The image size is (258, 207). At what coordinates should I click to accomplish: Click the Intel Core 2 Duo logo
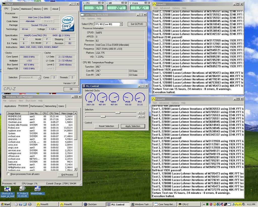(67, 24)
